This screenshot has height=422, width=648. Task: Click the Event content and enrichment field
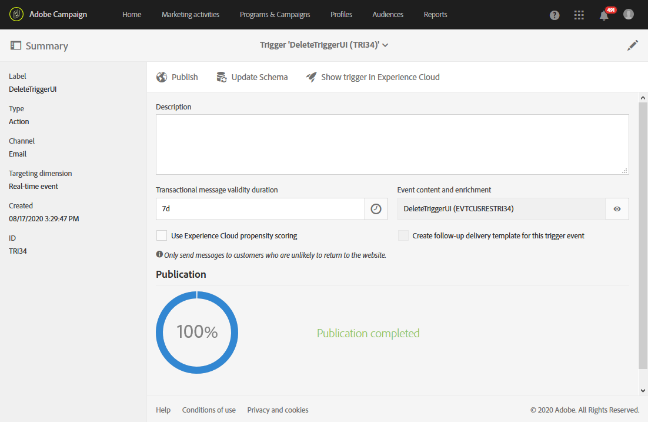[502, 209]
